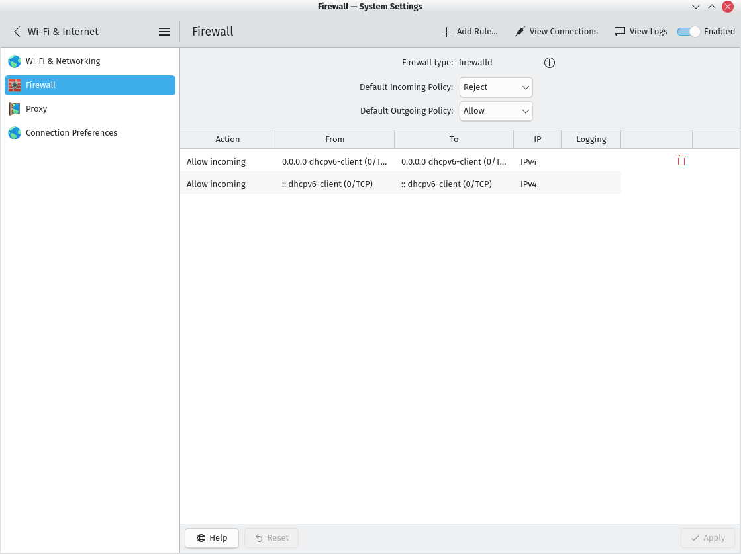
Task: Open the View Logs label
Action: point(648,32)
